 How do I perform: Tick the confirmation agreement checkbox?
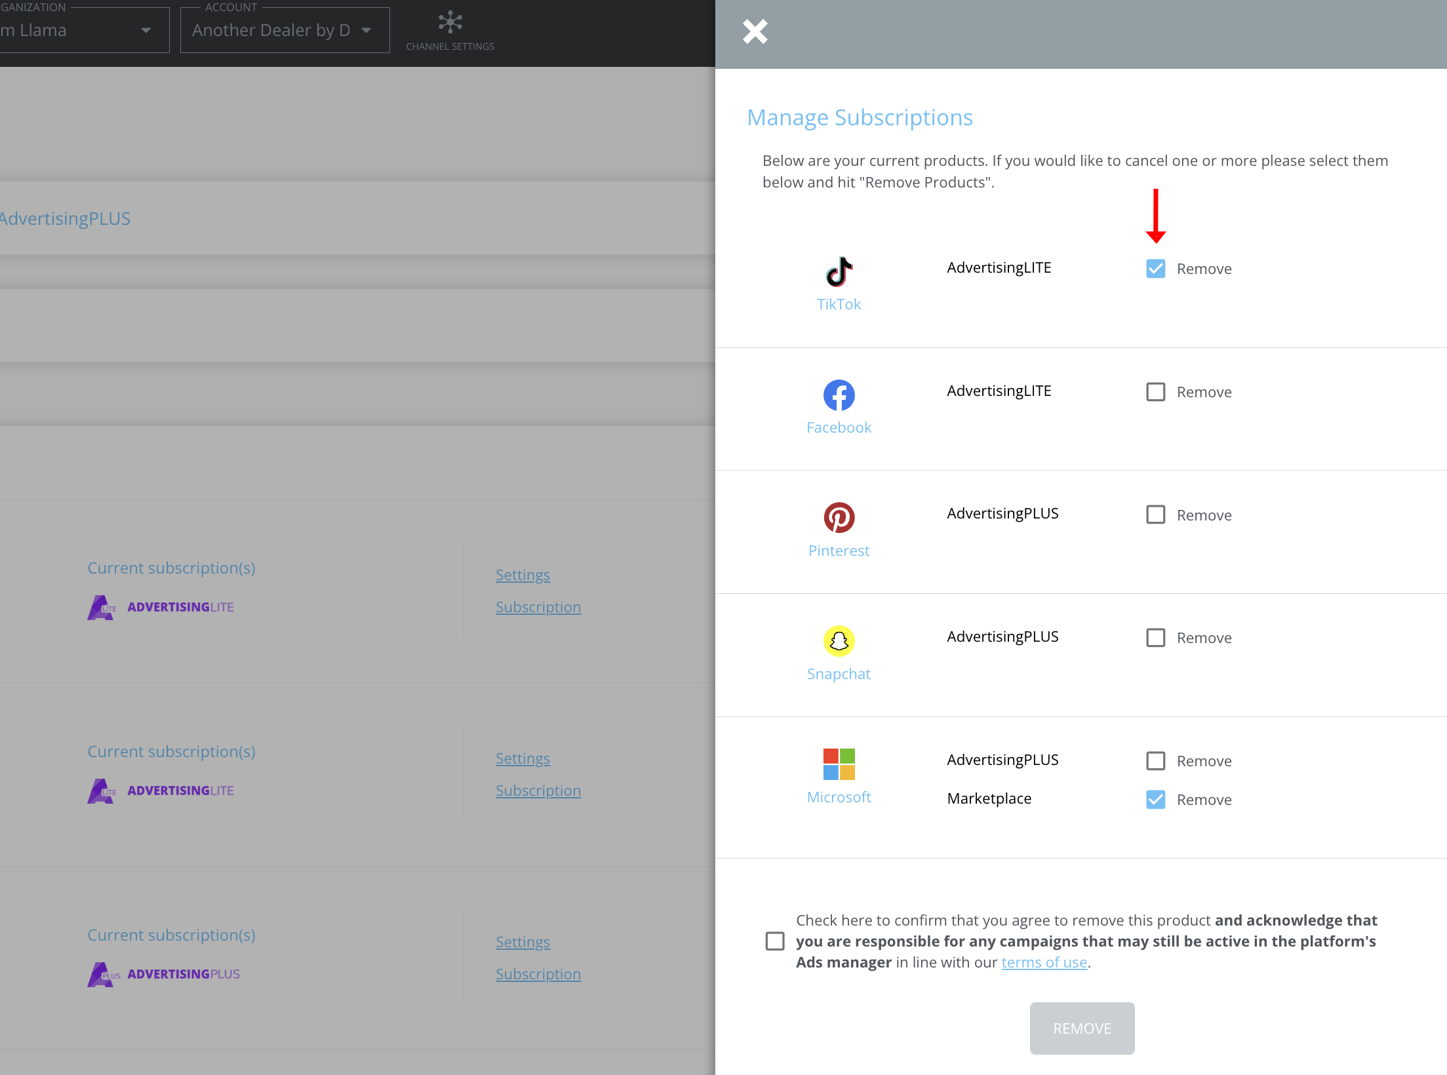point(775,941)
